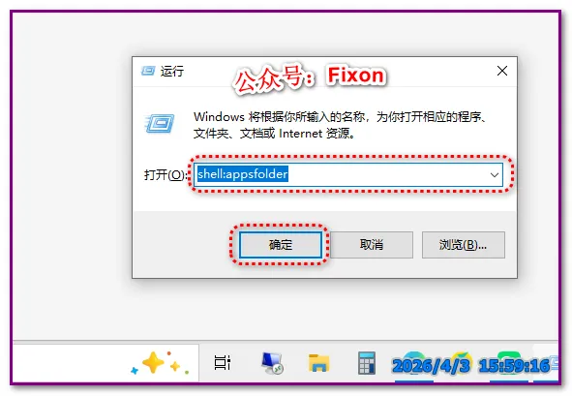The width and height of the screenshot is (572, 396).
Task: Open Task View from the taskbar
Action: point(223,362)
